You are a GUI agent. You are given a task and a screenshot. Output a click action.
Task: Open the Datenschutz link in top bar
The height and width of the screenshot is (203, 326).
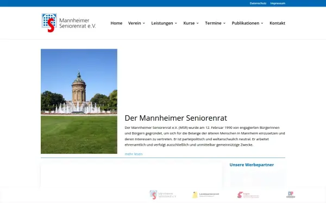258,3
